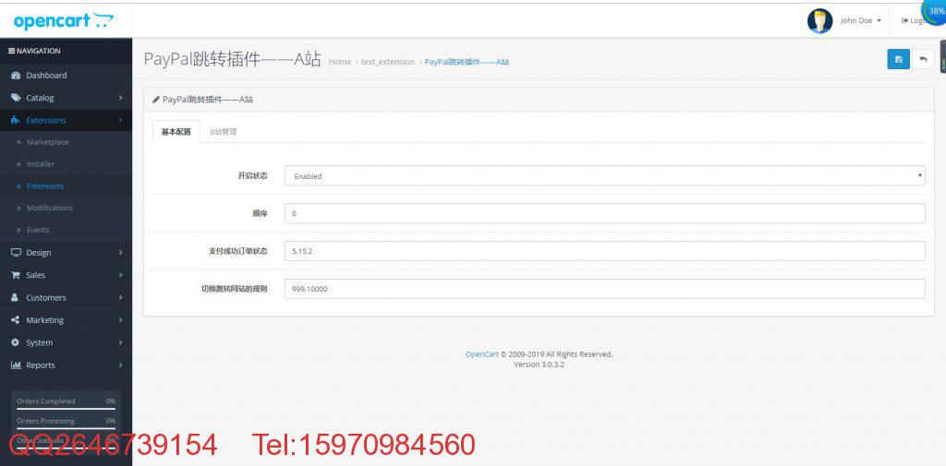Click the System gear icon
This screenshot has height=466, width=946.
pyautogui.click(x=16, y=342)
